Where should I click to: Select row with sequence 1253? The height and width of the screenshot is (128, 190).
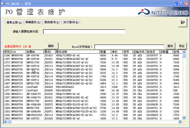tap(93, 112)
